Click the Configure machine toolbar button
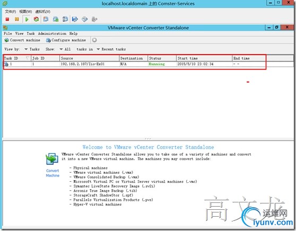The image size is (296, 231). 66,40
